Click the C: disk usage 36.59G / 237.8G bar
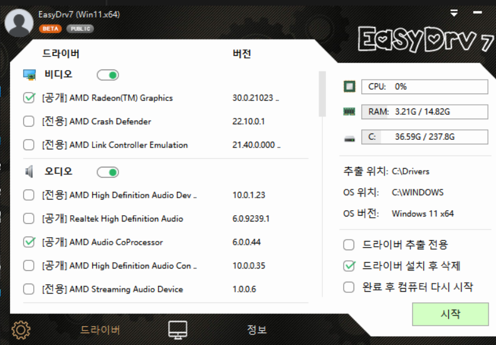The height and width of the screenshot is (345, 496). [425, 137]
